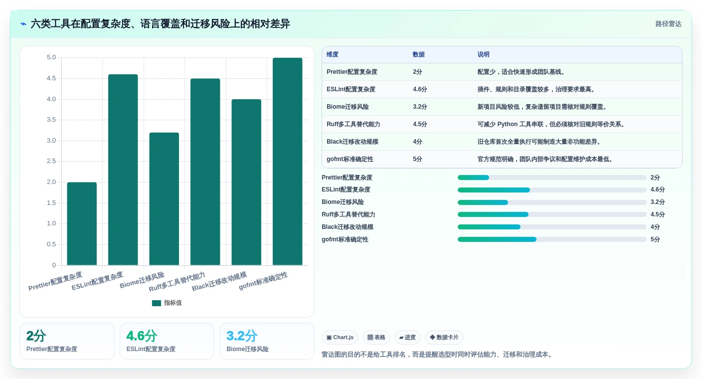This screenshot has height=379, width=702.
Task: Click the x-axis label gofmt标准确定性
Action: (263, 281)
